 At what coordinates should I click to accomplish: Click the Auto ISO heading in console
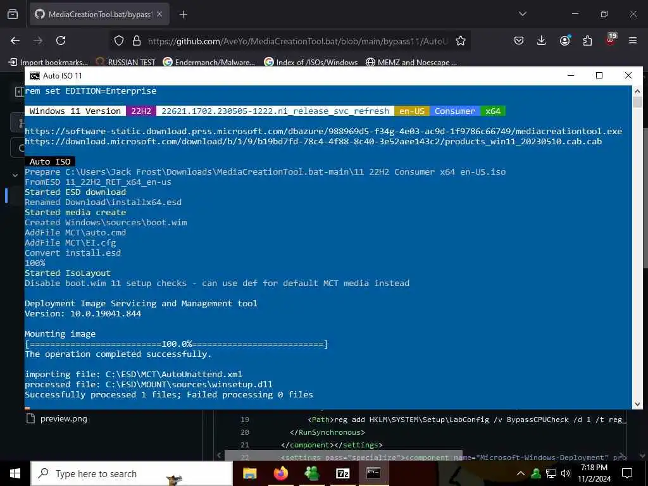click(50, 161)
